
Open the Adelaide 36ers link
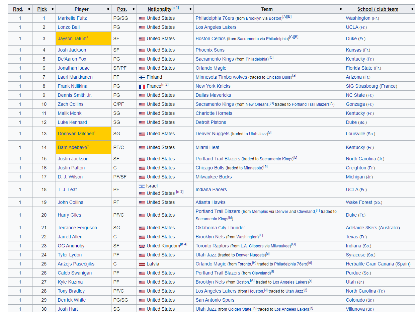click(361, 228)
